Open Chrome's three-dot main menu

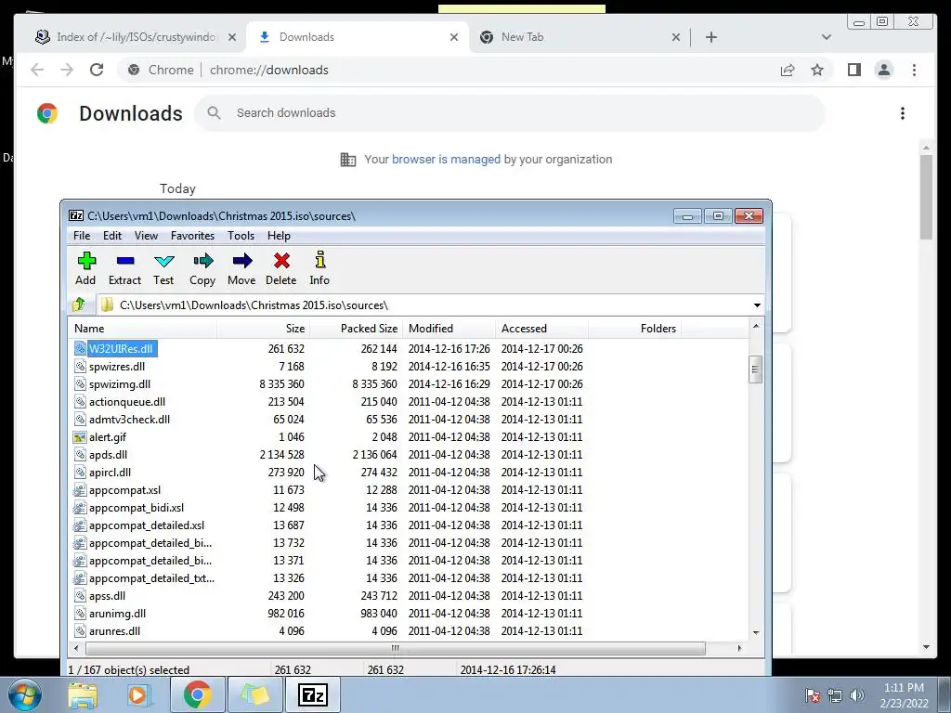pyautogui.click(x=914, y=70)
